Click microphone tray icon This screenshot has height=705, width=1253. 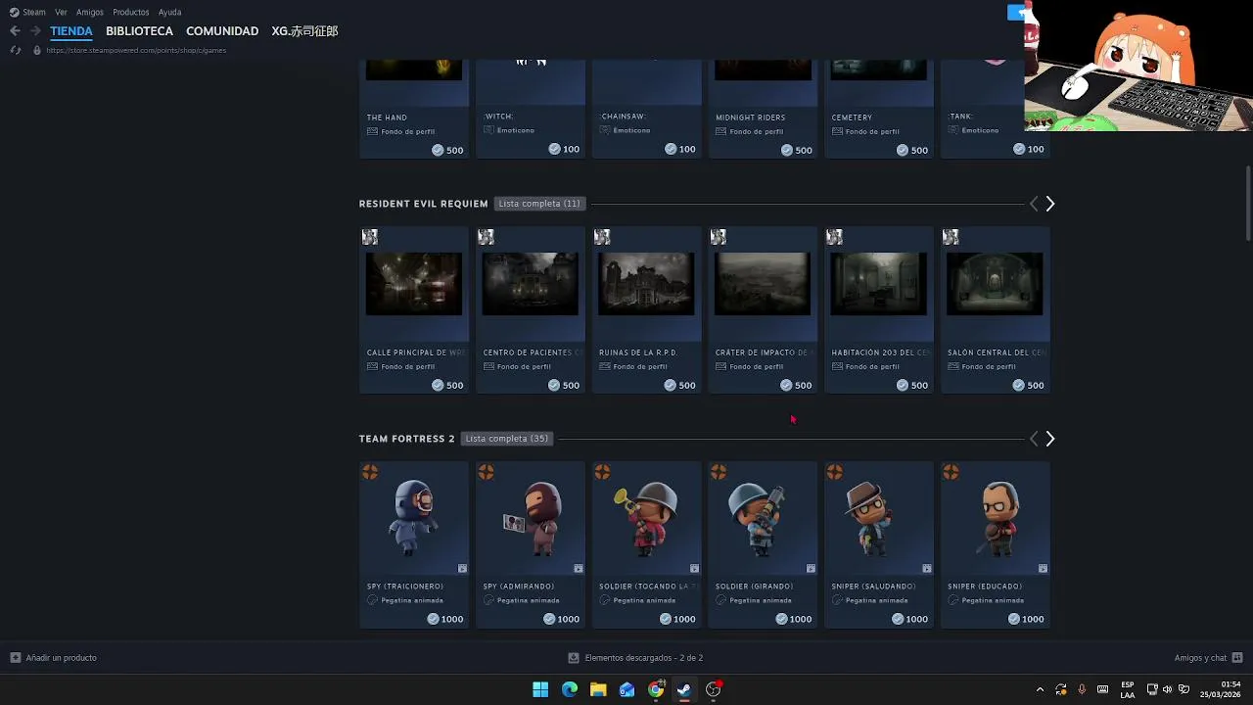1082,689
